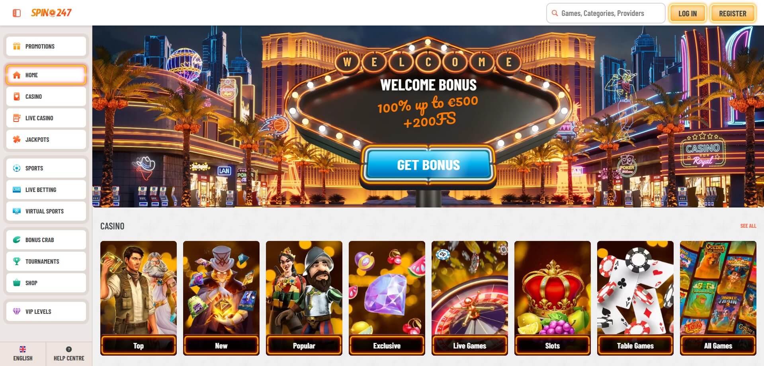Viewport: 764px width, 366px height.
Task: Open the Shop basket item
Action: pyautogui.click(x=46, y=283)
